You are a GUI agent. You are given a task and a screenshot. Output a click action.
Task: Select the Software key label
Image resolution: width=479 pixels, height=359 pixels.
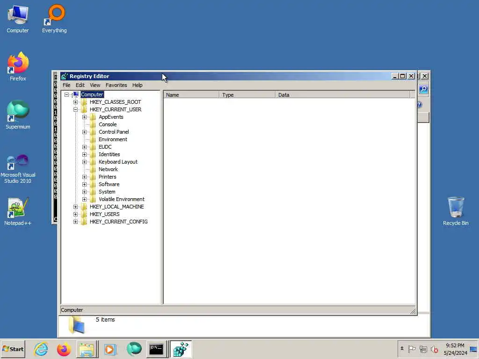click(109, 184)
